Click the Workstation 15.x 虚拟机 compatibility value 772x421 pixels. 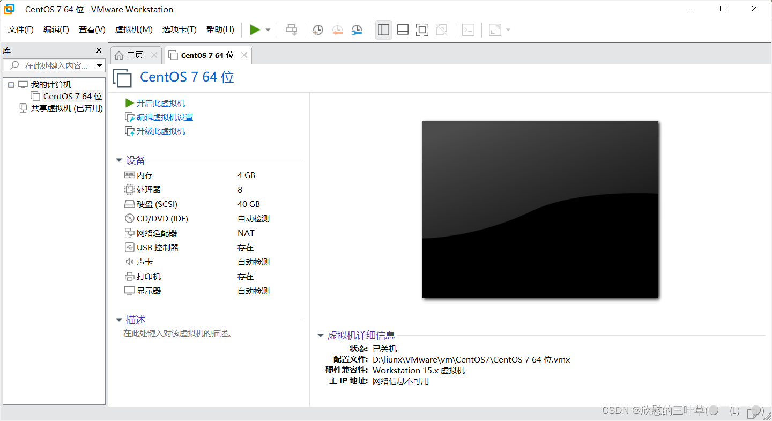pyautogui.click(x=419, y=370)
